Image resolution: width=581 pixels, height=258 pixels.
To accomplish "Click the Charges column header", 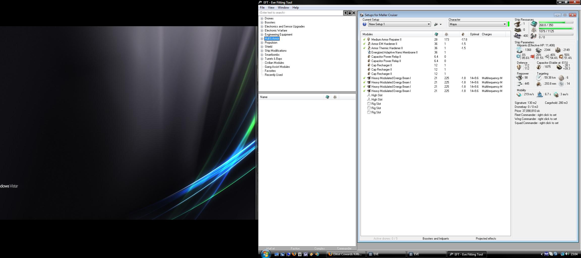I will click(x=493, y=34).
